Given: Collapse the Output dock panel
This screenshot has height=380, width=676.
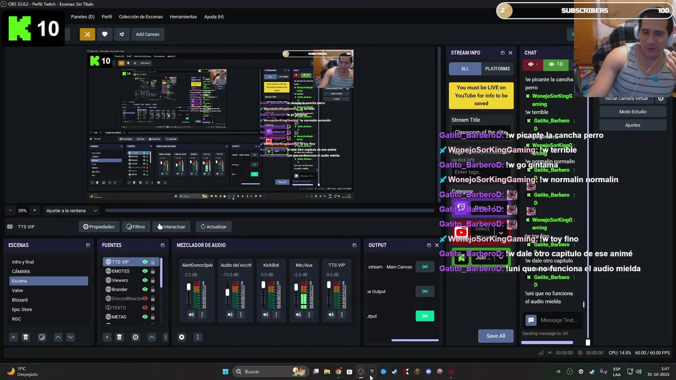Looking at the screenshot, I should click(x=429, y=245).
